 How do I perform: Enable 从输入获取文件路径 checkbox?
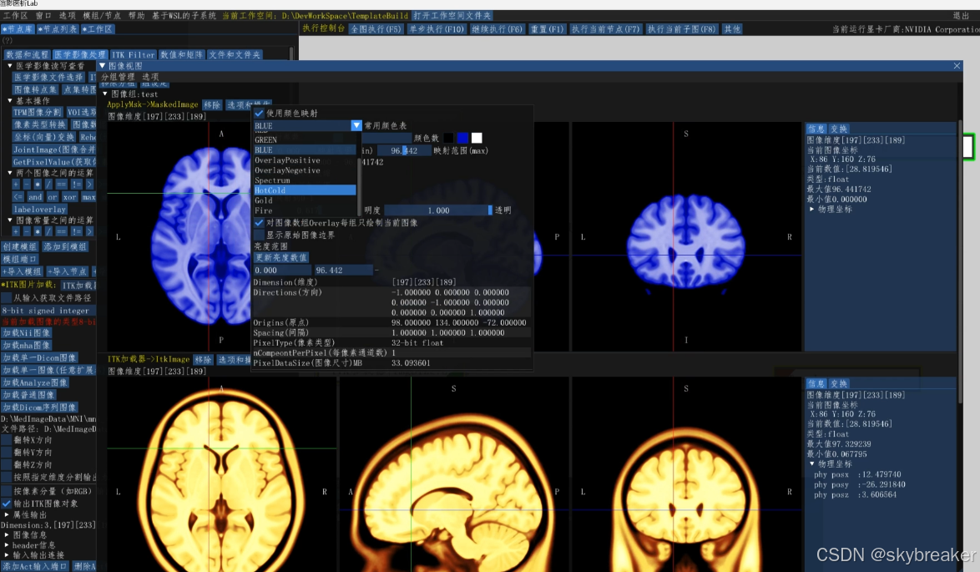(x=6, y=298)
